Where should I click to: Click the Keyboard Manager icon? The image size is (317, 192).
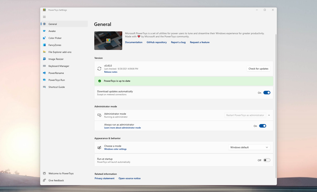coord(44,66)
